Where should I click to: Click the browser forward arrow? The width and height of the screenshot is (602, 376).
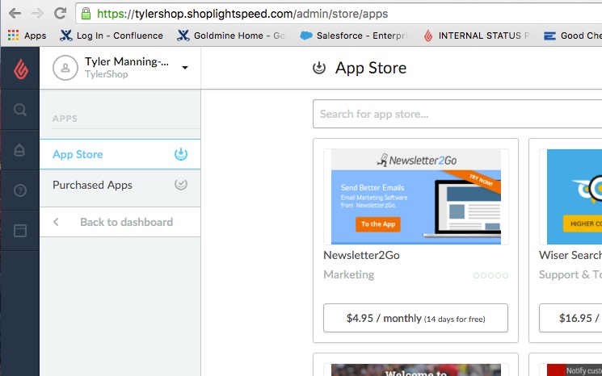[38, 14]
